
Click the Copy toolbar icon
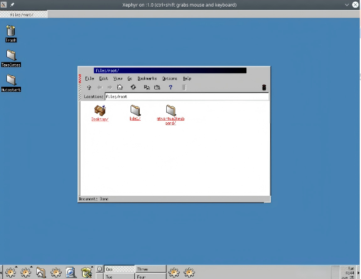[147, 87]
